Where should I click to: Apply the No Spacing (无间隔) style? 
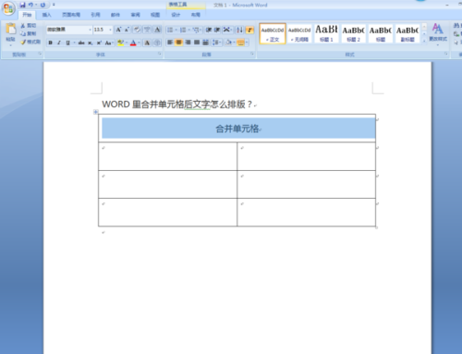(299, 33)
